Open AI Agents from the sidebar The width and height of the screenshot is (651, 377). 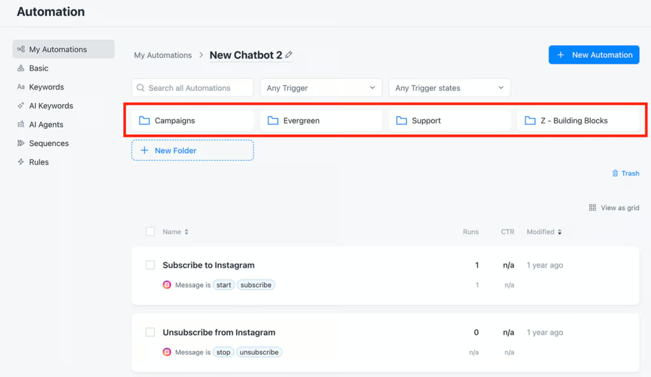(x=20, y=124)
